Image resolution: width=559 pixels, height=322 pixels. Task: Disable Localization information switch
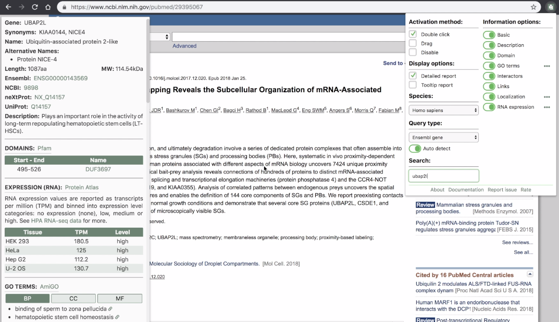pyautogui.click(x=489, y=97)
